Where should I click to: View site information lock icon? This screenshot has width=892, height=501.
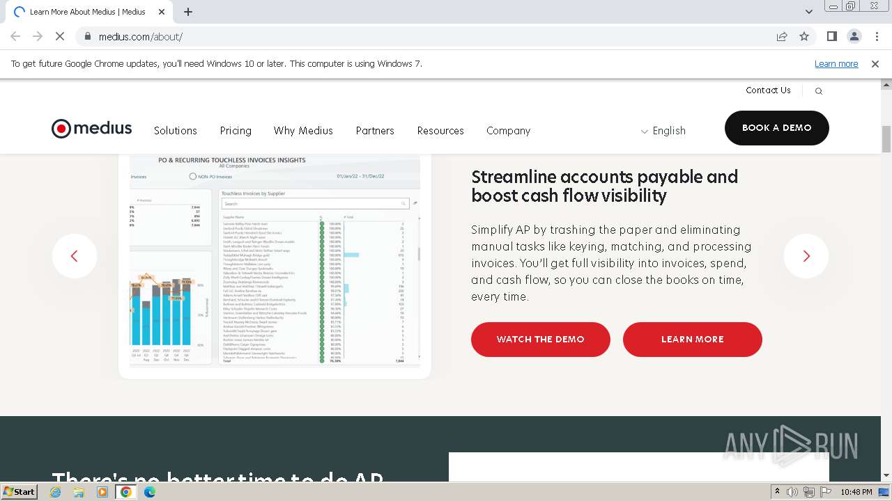87,36
